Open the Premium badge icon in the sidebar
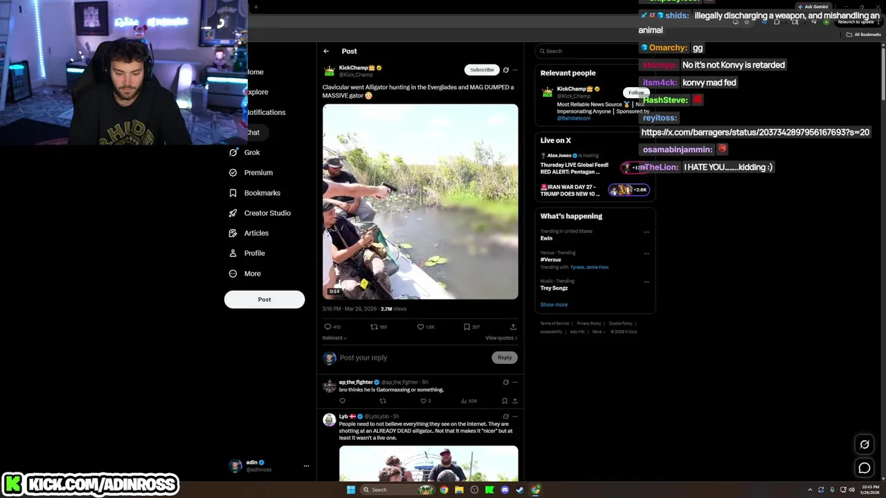 [233, 172]
